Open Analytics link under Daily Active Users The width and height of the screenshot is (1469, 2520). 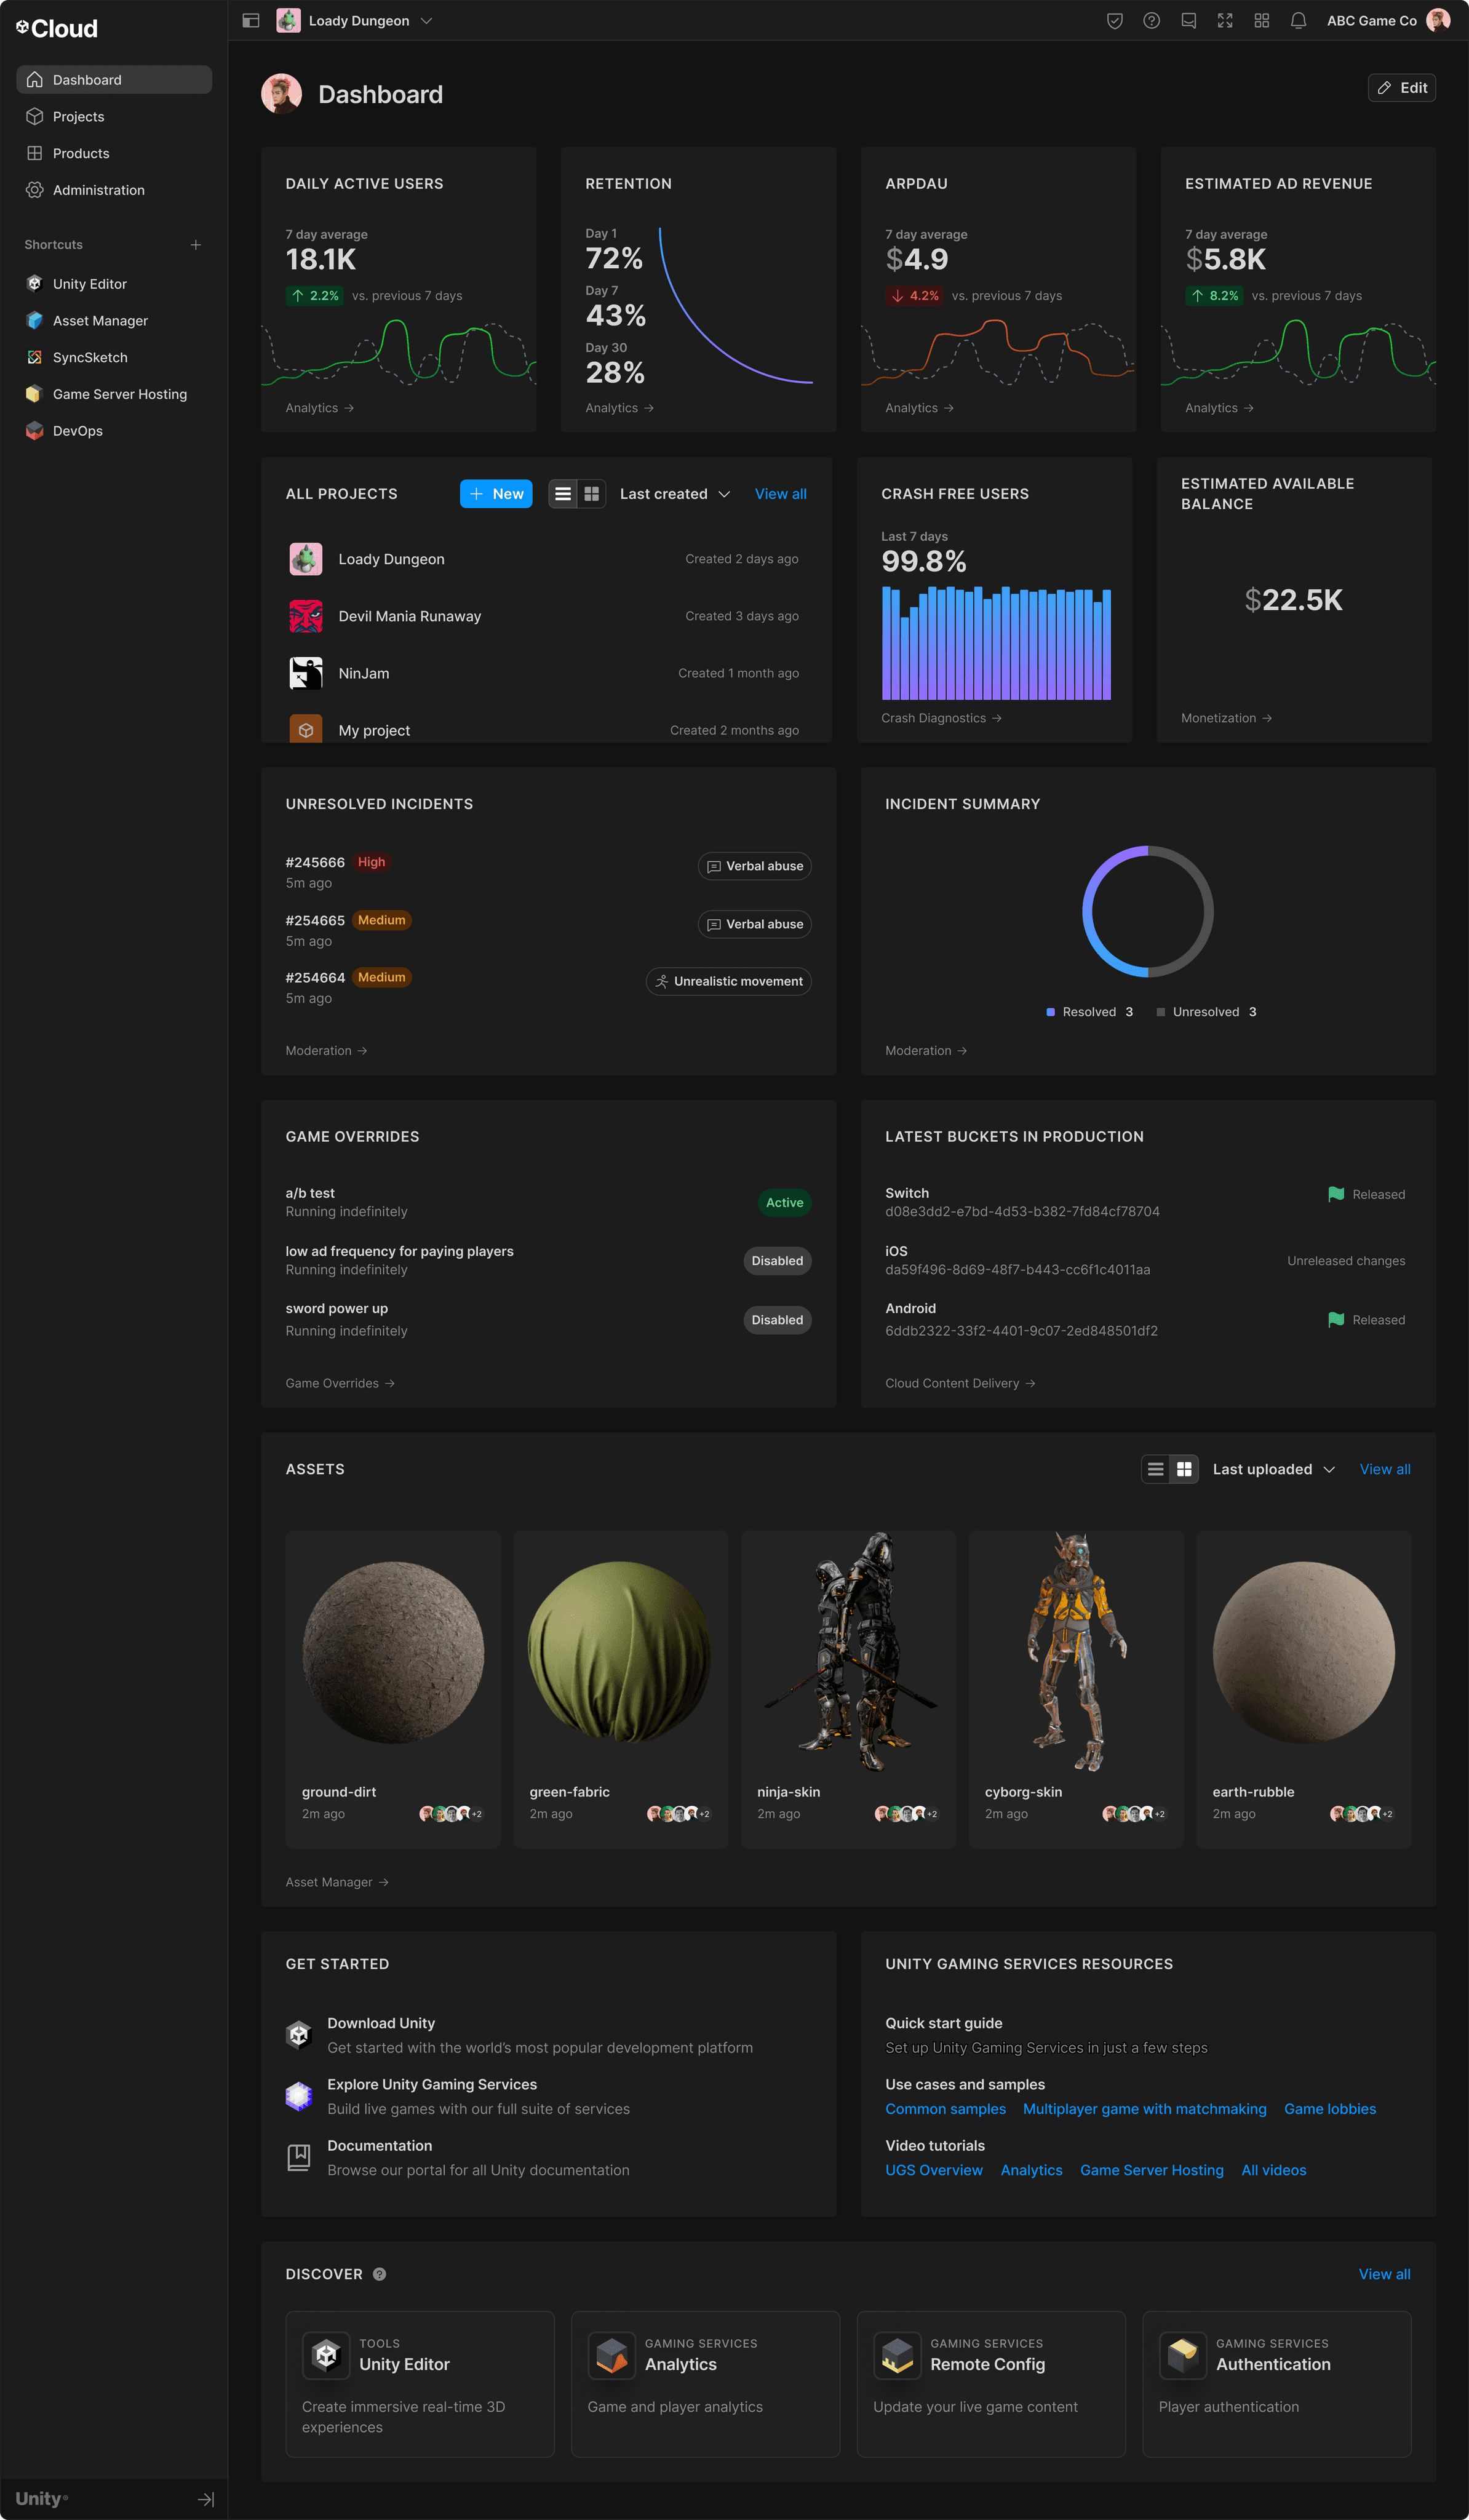click(320, 408)
